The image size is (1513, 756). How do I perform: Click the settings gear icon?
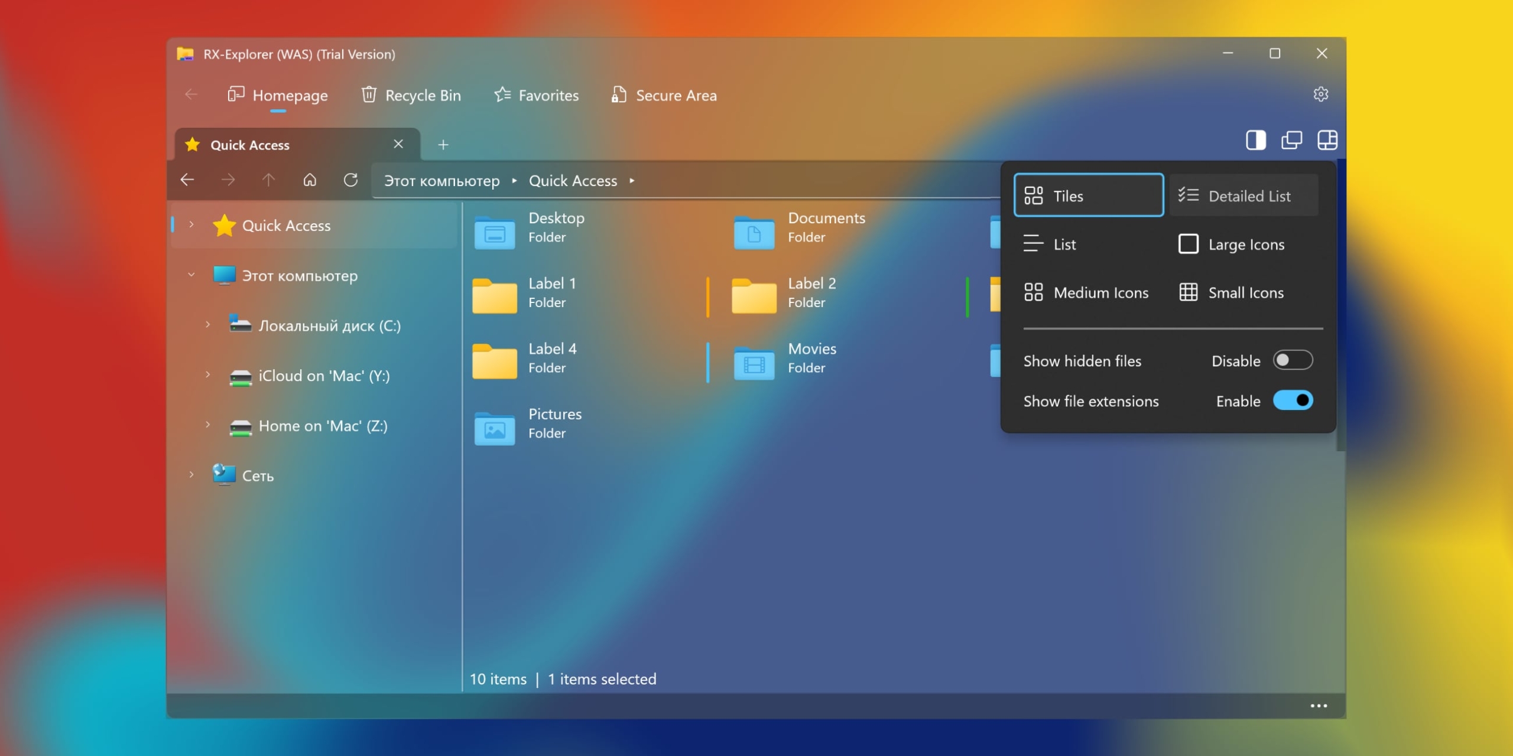[x=1320, y=94]
